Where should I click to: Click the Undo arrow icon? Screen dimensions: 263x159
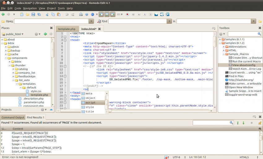coord(67,15)
